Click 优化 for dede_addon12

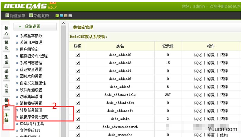pyautogui.click(x=198, y=63)
